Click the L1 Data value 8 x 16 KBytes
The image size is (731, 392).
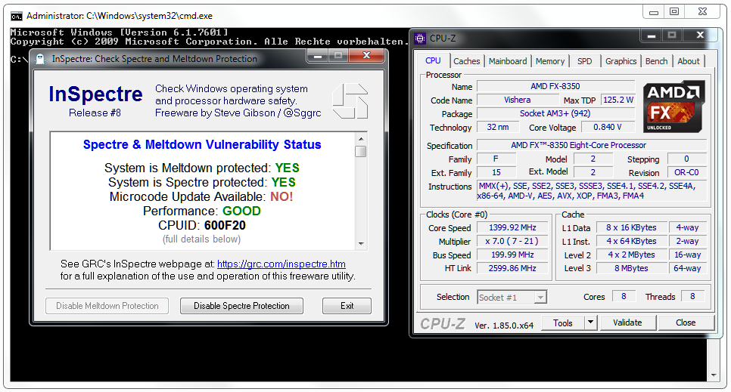coord(632,227)
